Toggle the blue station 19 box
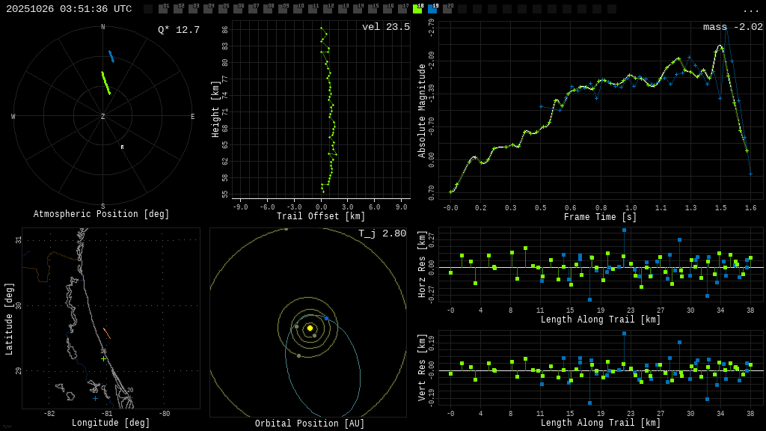The width and height of the screenshot is (766, 431). pos(432,9)
